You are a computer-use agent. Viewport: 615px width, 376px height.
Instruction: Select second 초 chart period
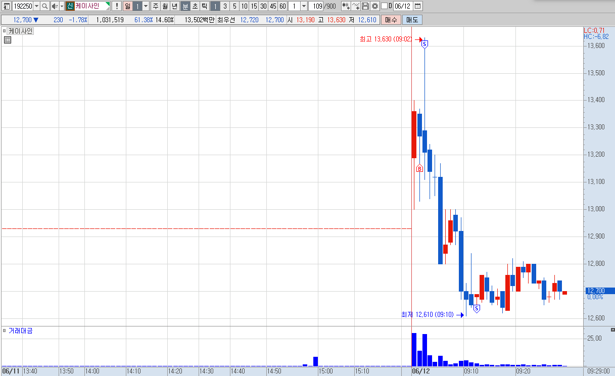(x=195, y=6)
